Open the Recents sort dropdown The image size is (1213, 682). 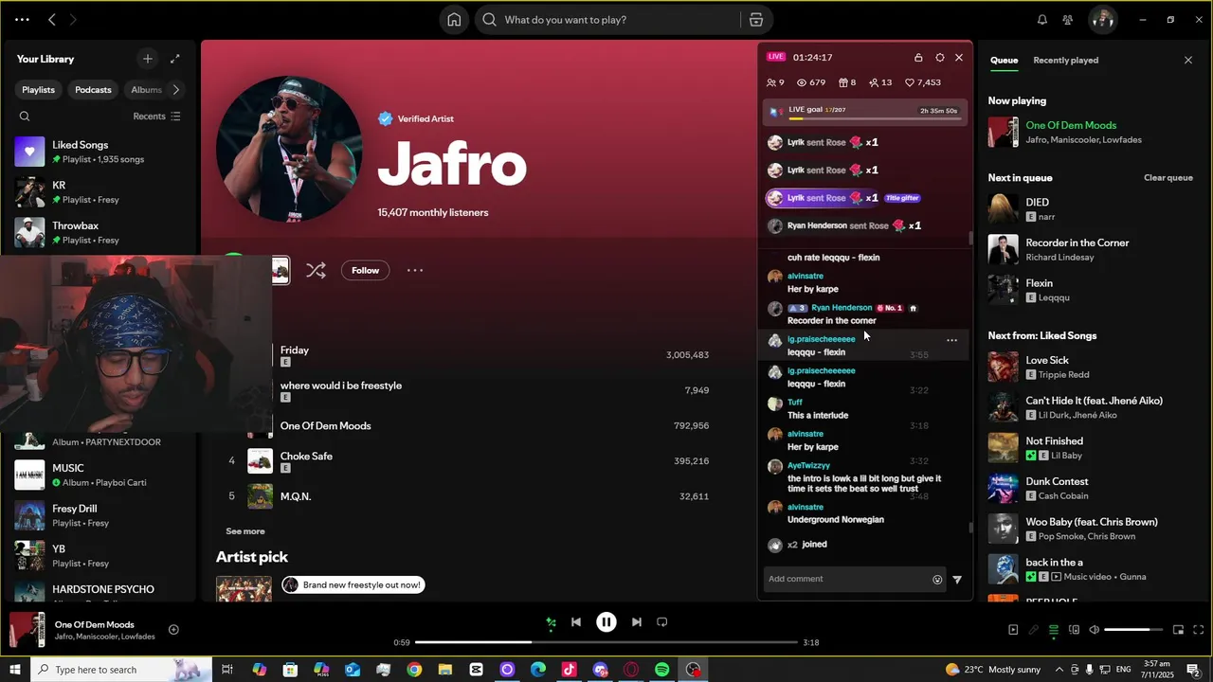click(156, 117)
